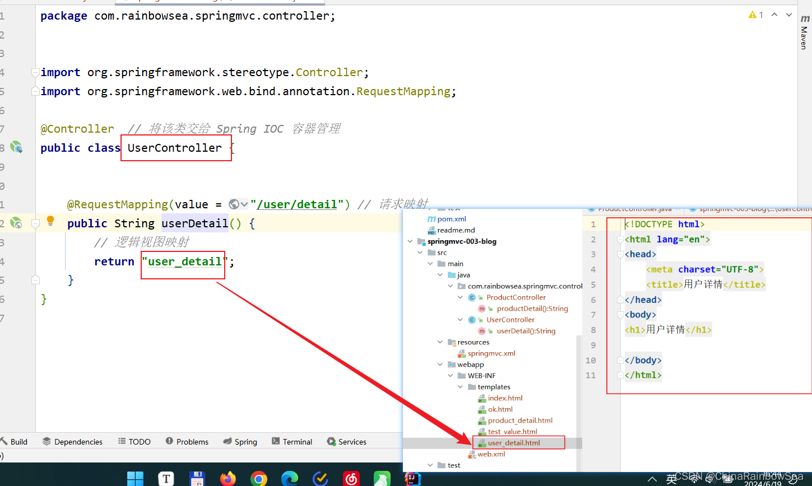Click the project tree vertical scrollbar

click(x=579, y=392)
